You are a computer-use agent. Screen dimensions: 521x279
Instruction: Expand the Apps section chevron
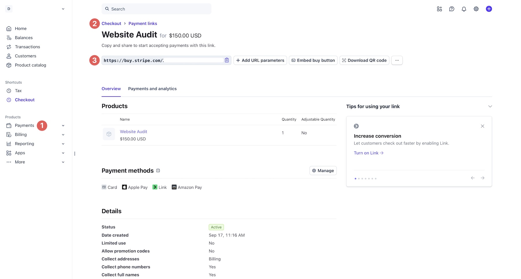tap(63, 153)
